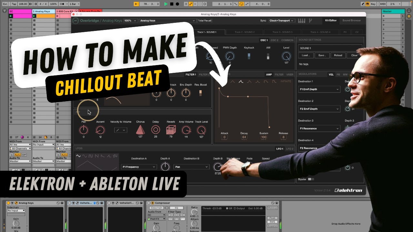
Task: Toggle the Res. Boost switch
Action: (x=201, y=93)
